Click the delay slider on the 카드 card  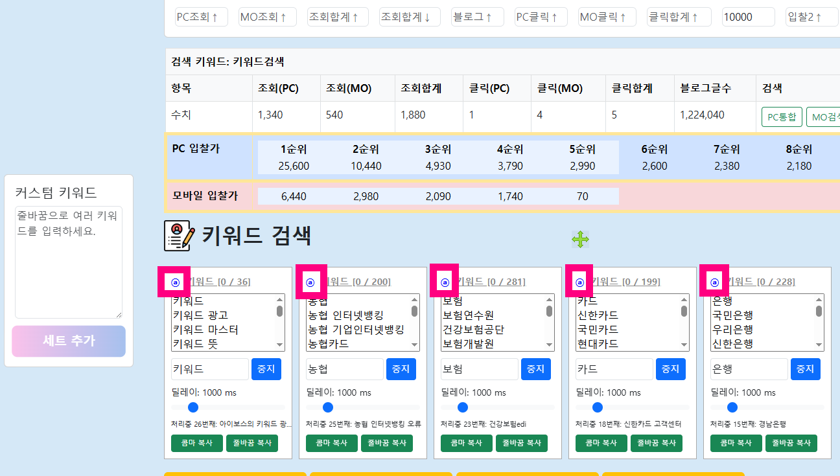click(x=598, y=407)
